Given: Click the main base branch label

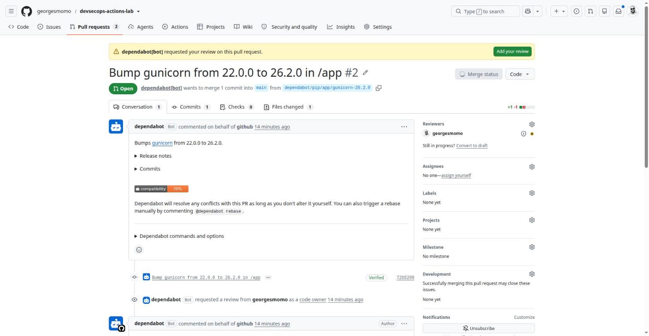Looking at the screenshot, I should pyautogui.click(x=261, y=88).
